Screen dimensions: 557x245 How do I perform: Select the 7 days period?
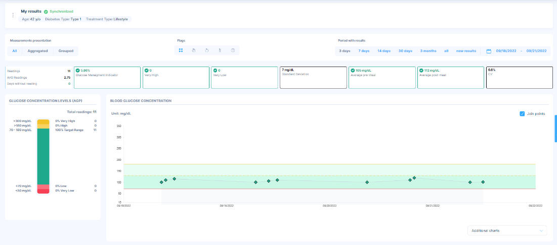[x=364, y=51]
